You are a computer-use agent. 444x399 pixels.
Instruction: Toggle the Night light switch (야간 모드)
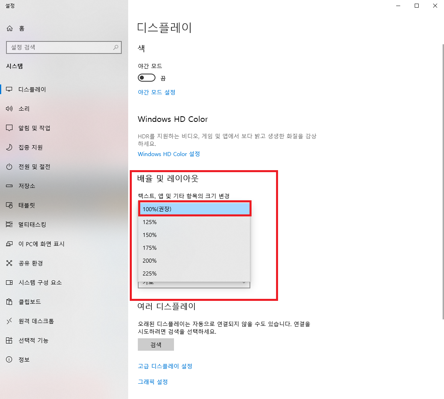pyautogui.click(x=147, y=78)
